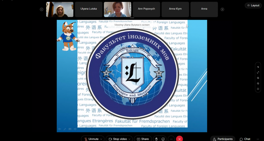264x141 pixels.
Task: Zoom out of the shared screen
Action: tap(258, 83)
